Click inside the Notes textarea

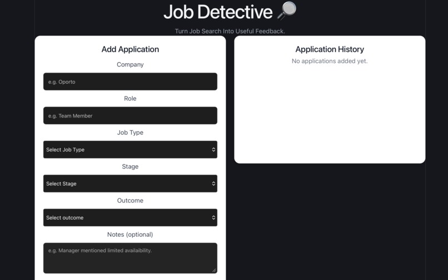coord(130,258)
